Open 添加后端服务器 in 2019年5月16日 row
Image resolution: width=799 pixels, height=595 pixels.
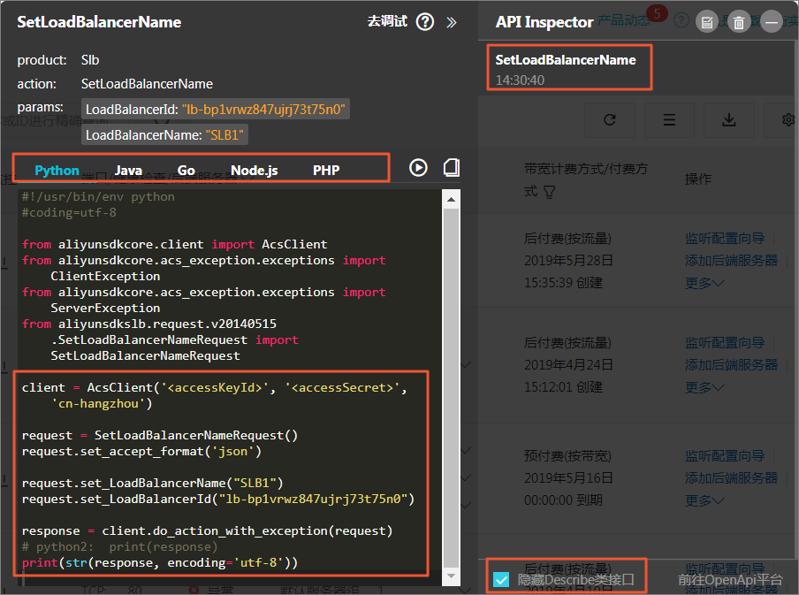(x=731, y=478)
